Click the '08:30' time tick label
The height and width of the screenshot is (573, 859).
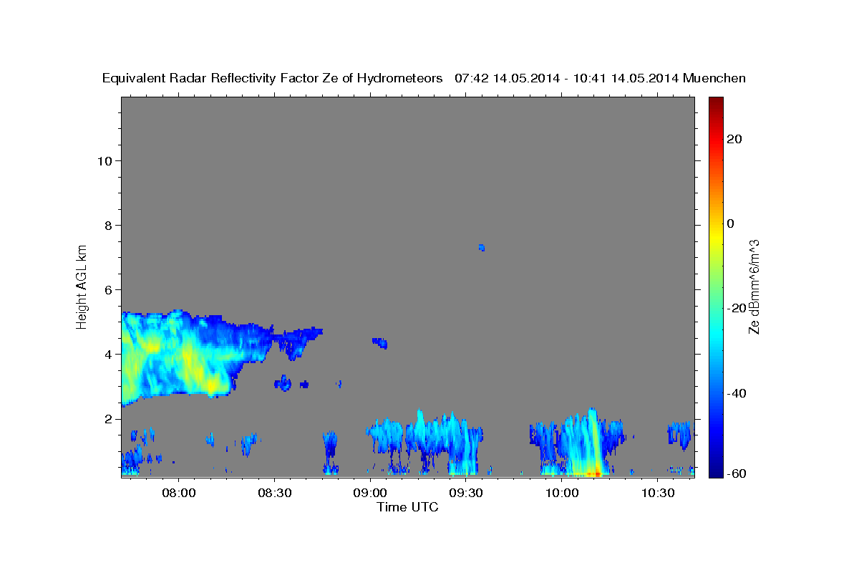tap(274, 493)
